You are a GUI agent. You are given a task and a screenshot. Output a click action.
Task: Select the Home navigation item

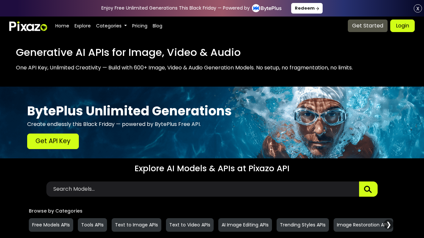(62, 25)
